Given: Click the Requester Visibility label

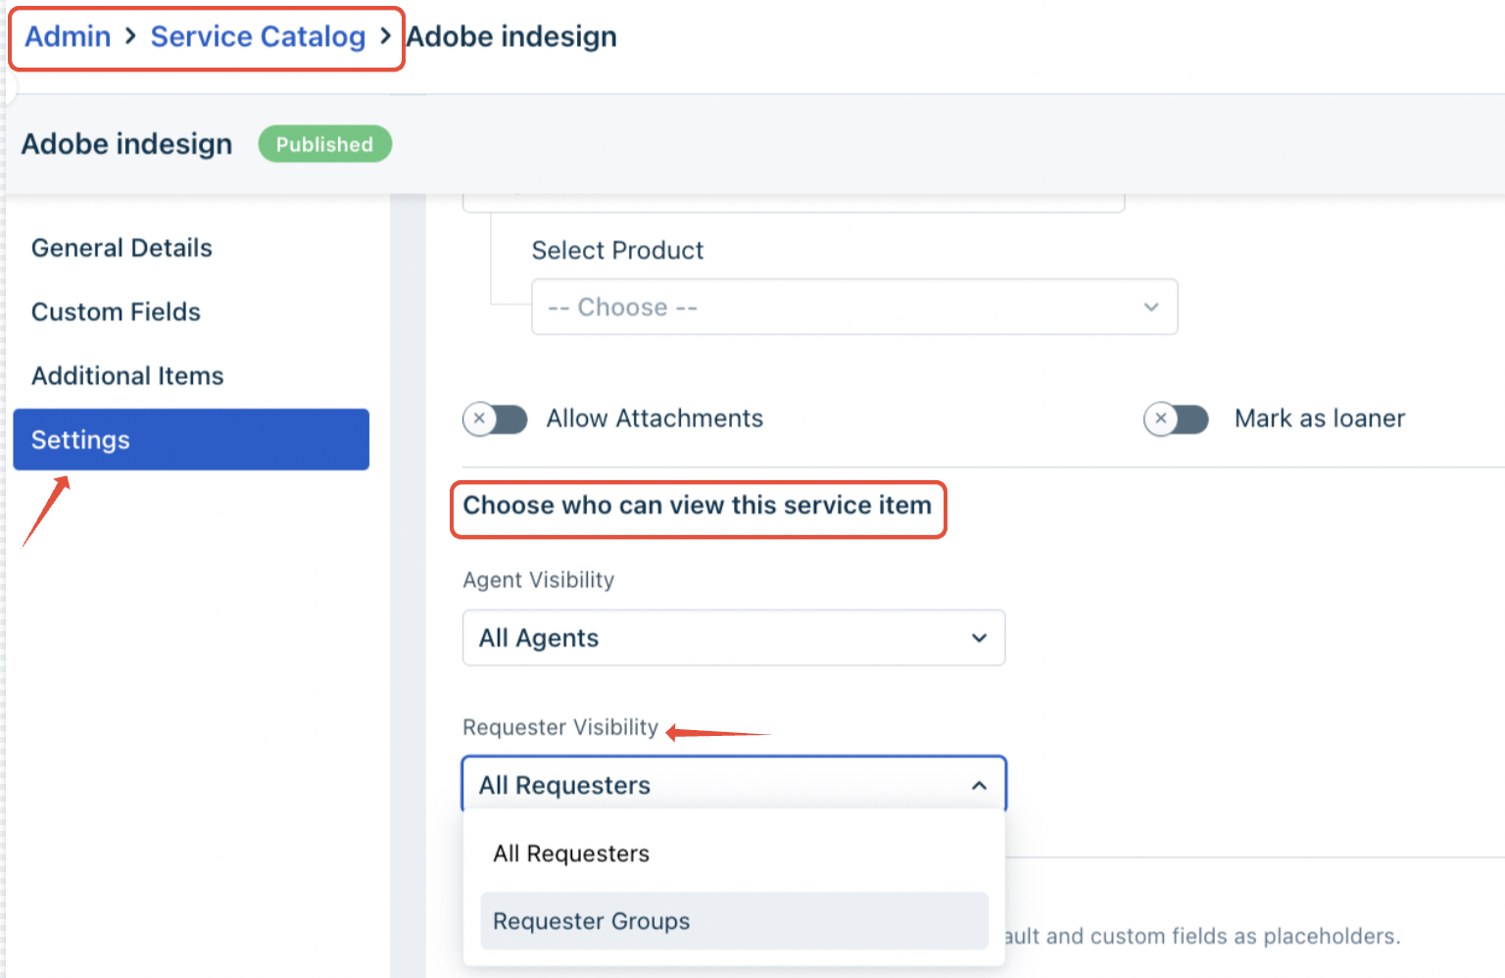Looking at the screenshot, I should pos(560,727).
